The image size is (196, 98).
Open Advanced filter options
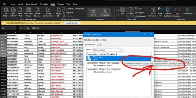pyautogui.click(x=140, y=16)
